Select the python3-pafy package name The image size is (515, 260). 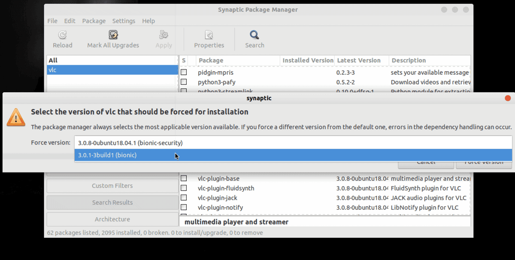point(217,82)
